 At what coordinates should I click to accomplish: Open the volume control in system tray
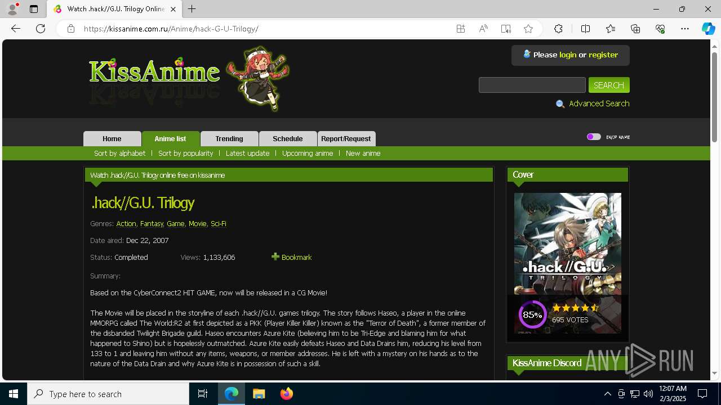tap(648, 394)
